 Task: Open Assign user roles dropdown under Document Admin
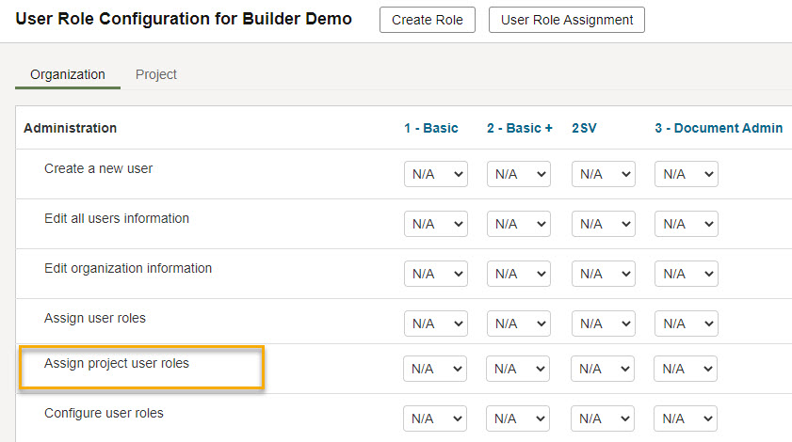point(686,324)
